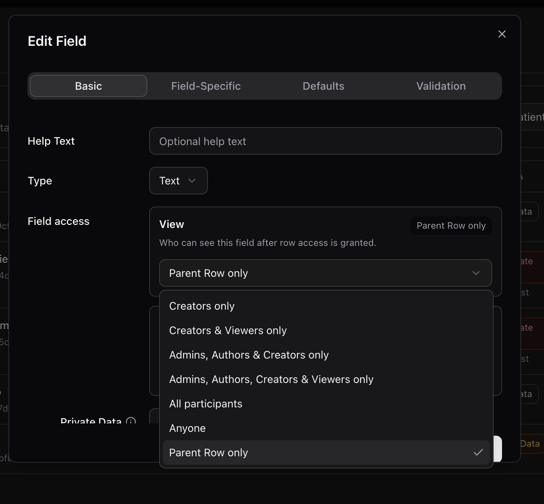This screenshot has height=504, width=544.
Task: Click the View section heading
Action: pyautogui.click(x=172, y=225)
